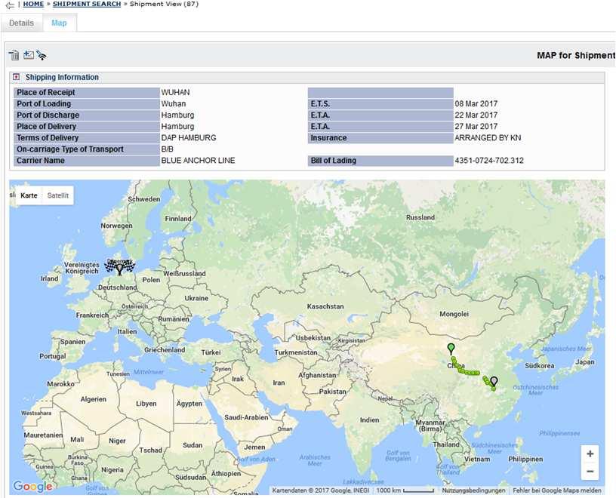Switch map to Karte view
The width and height of the screenshot is (616, 498).
29,195
